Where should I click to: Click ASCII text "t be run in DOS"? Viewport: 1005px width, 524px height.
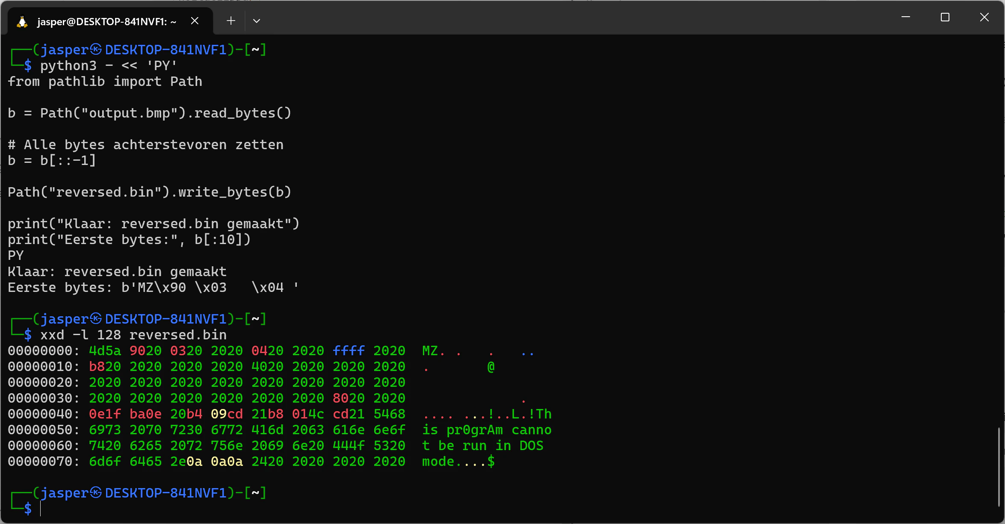[x=483, y=445]
